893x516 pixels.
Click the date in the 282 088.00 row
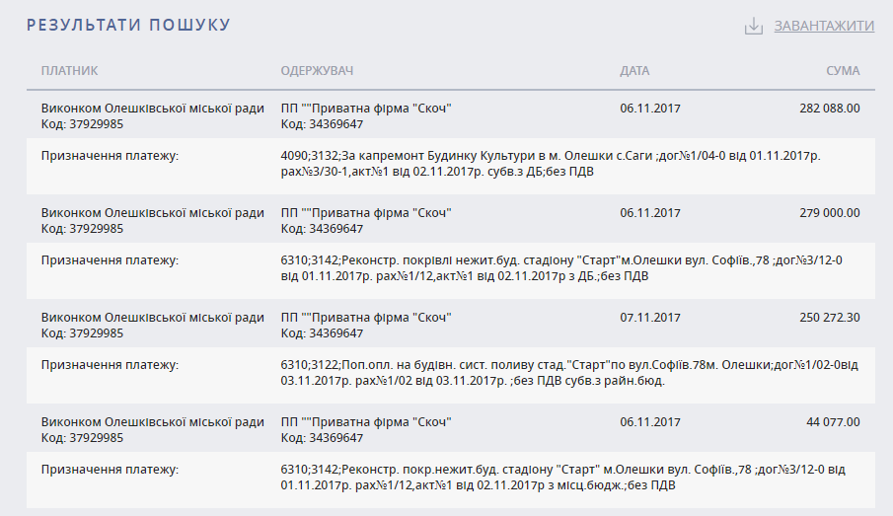click(650, 109)
